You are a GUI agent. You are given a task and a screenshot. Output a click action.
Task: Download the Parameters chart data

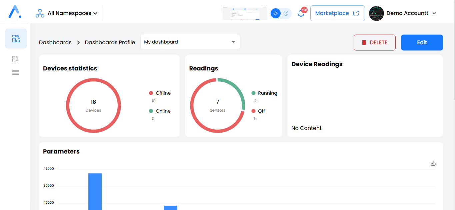pos(433,163)
